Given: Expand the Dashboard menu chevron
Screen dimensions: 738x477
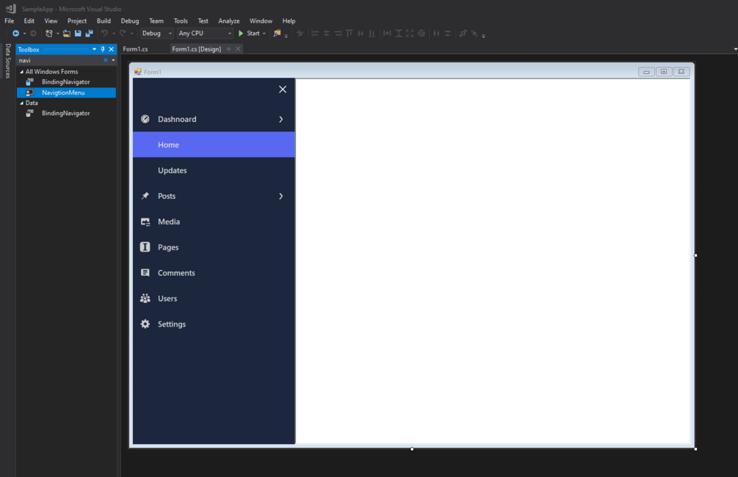Looking at the screenshot, I should [x=281, y=120].
